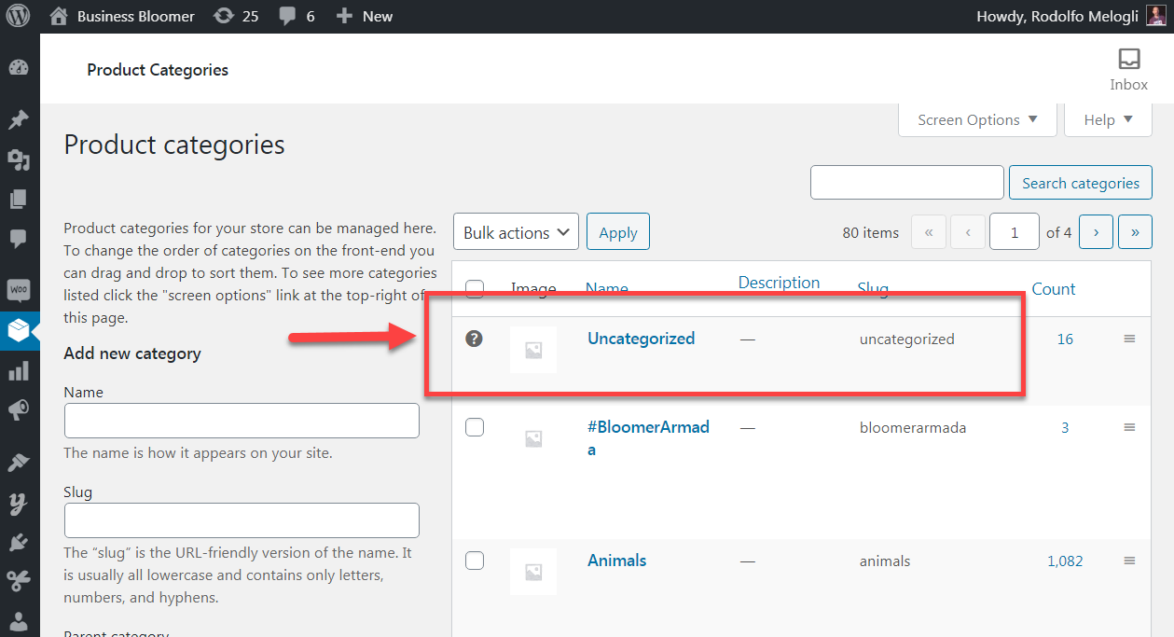The width and height of the screenshot is (1174, 637).
Task: Check the Animals category checkbox
Action: click(475, 561)
